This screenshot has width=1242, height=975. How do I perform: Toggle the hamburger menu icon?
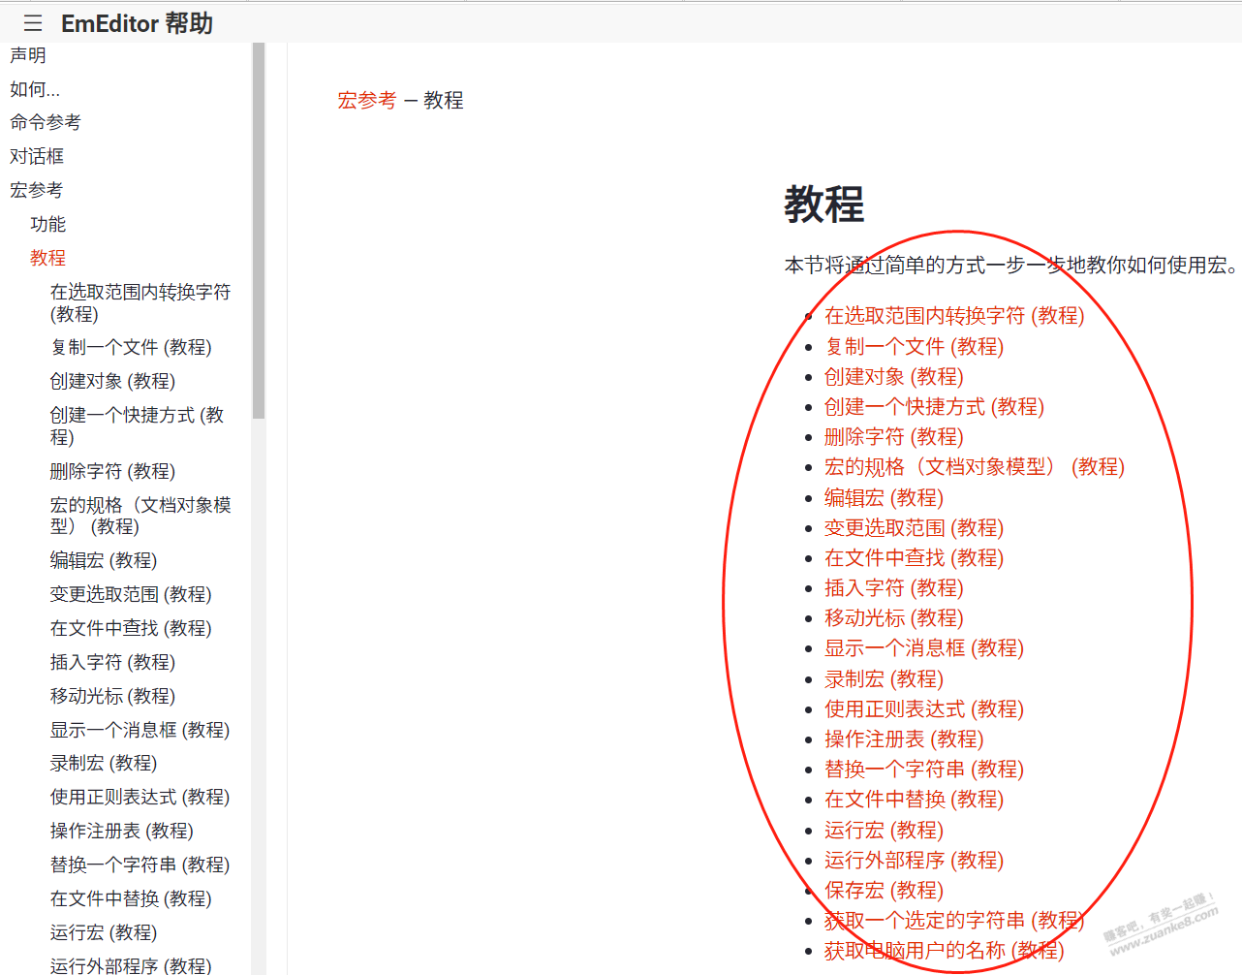pos(33,23)
